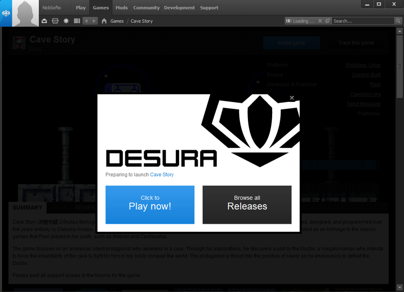Click the 'Click to Play now!' button
404x292 pixels.
pyautogui.click(x=150, y=204)
